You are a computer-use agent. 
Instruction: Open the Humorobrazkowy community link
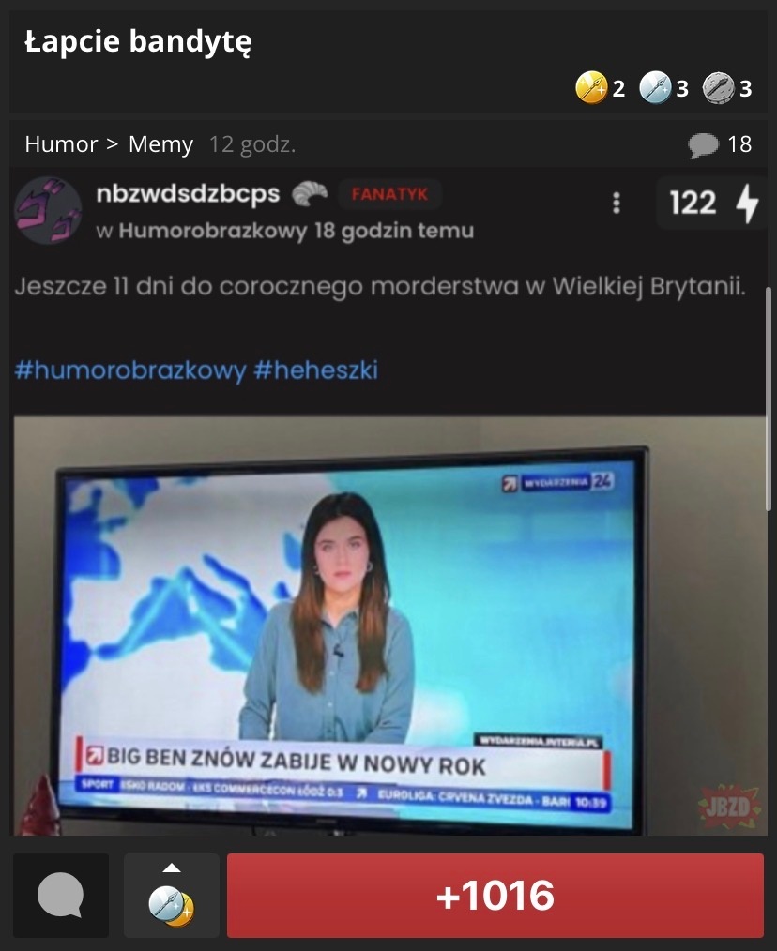coord(213,231)
